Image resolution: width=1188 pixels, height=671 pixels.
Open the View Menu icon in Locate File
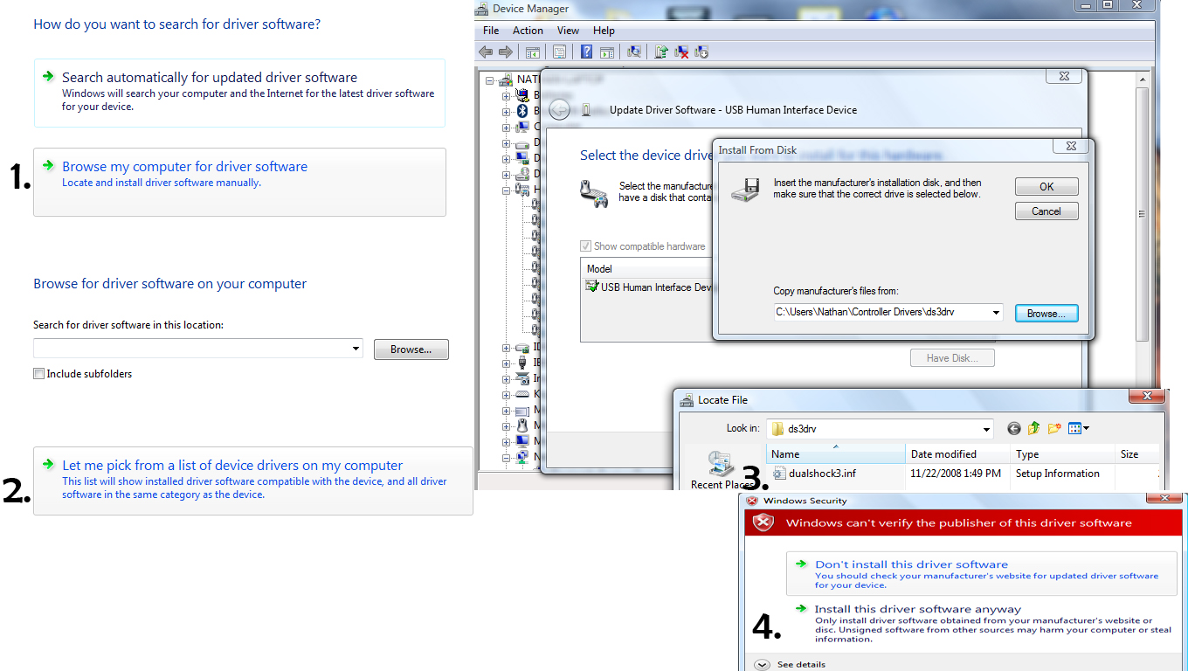(x=1079, y=428)
